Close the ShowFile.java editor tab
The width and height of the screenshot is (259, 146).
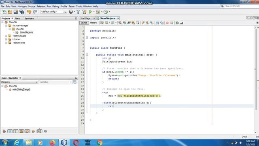[118, 18]
